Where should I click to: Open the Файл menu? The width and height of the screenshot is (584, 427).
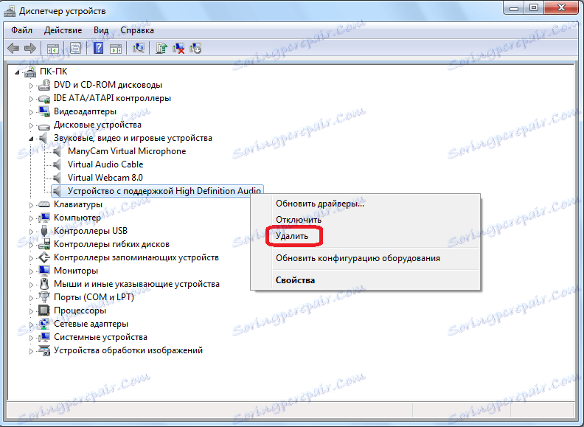21,30
